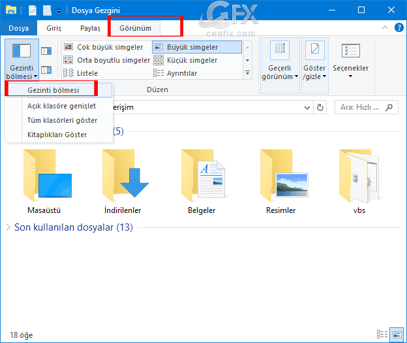Expand Son kullanılan dosyalar group
Image resolution: width=407 pixels, height=343 pixels.
tap(8, 227)
